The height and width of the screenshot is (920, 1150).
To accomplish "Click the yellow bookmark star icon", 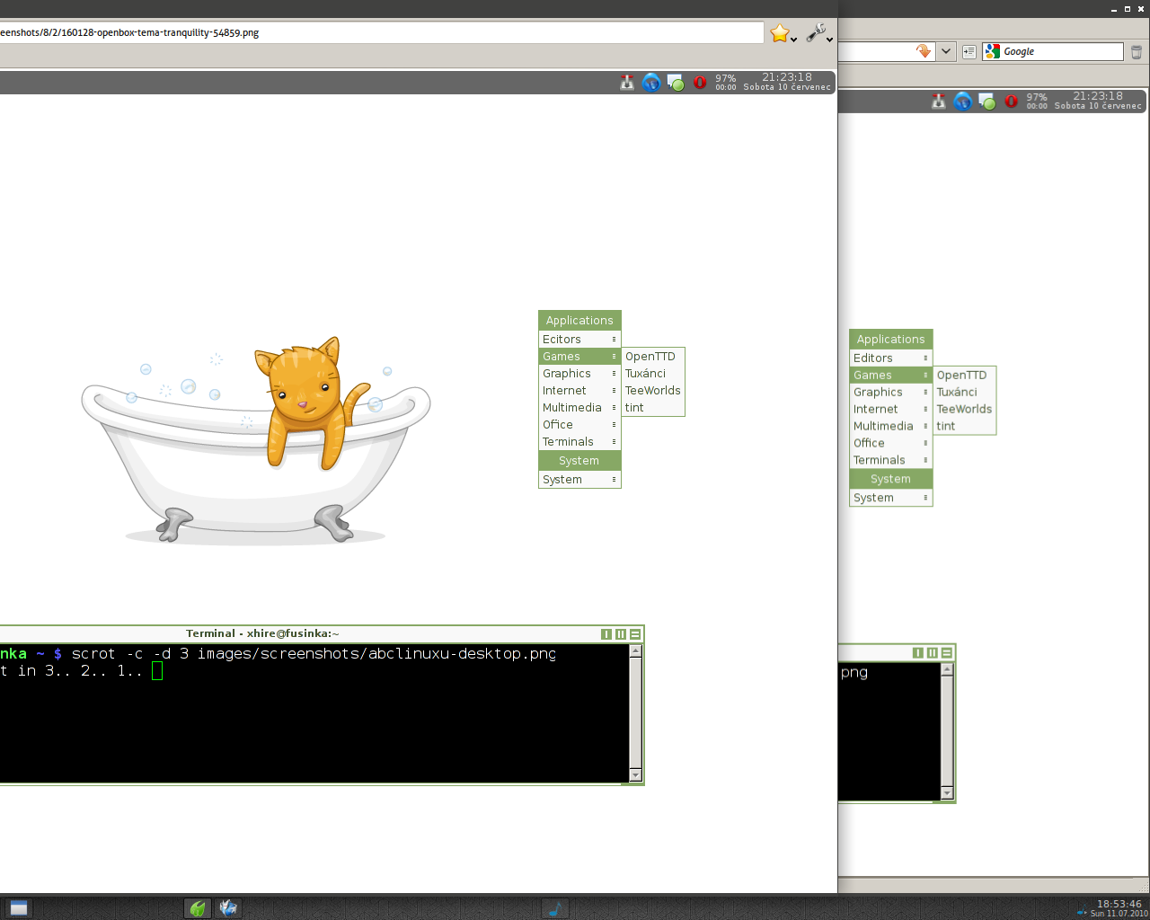I will pyautogui.click(x=779, y=34).
